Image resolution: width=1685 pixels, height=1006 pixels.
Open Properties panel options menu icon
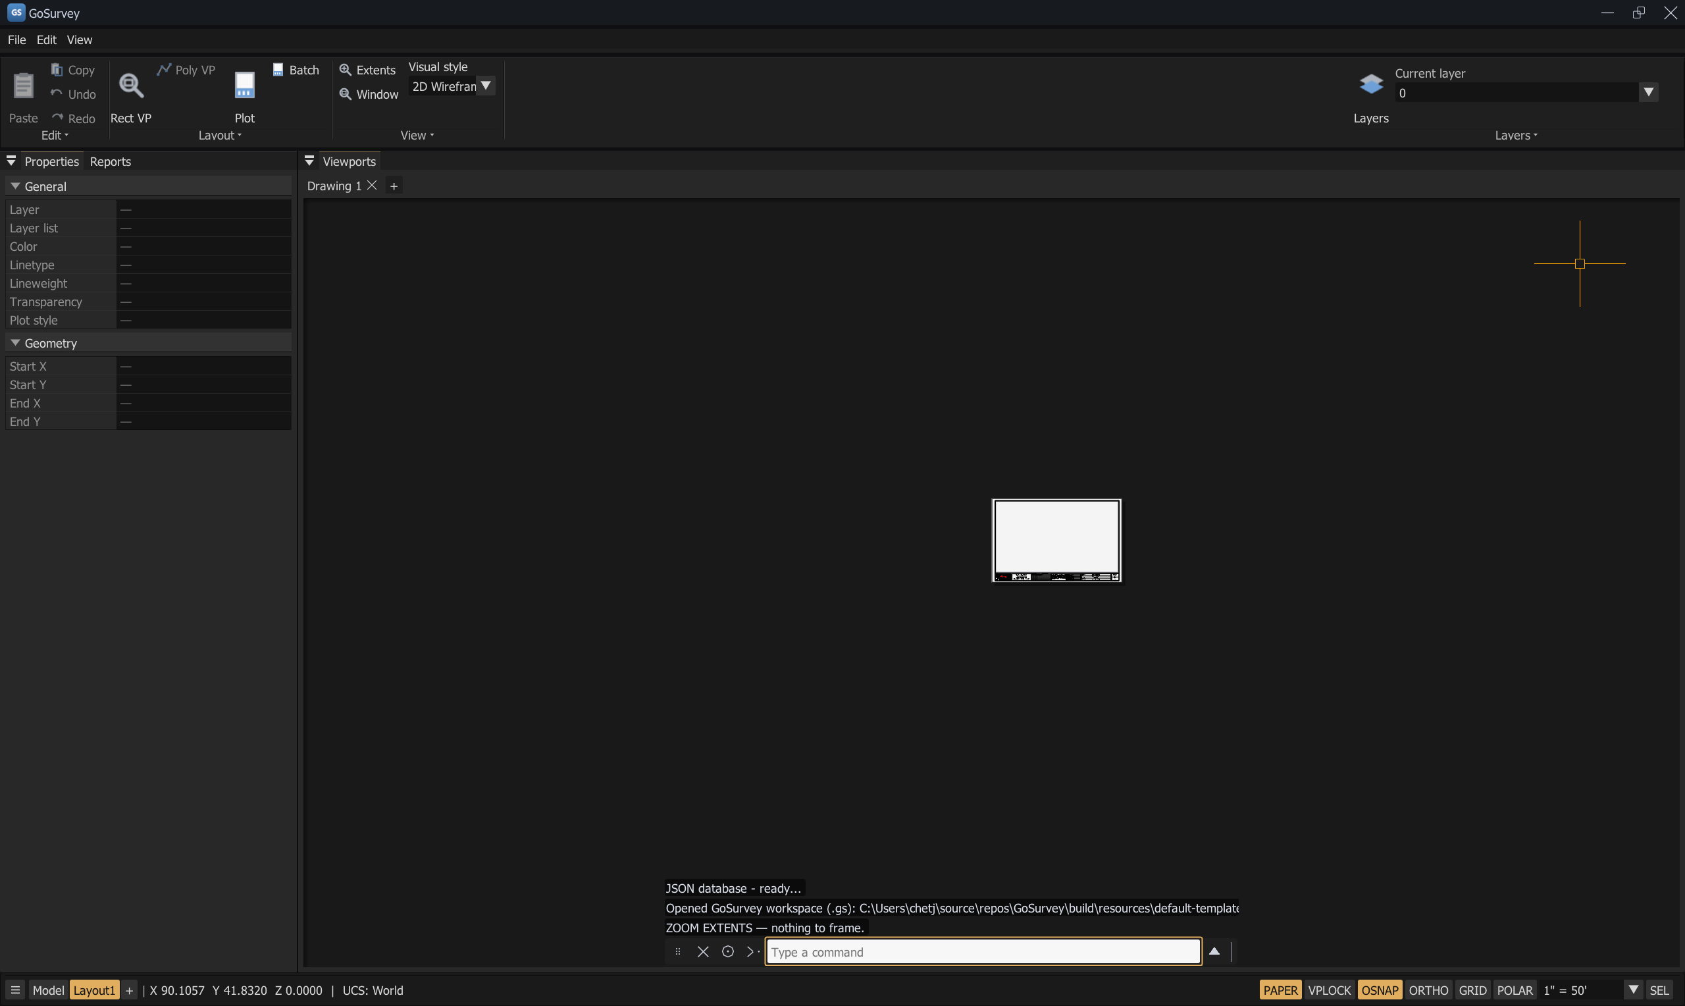coord(11,161)
